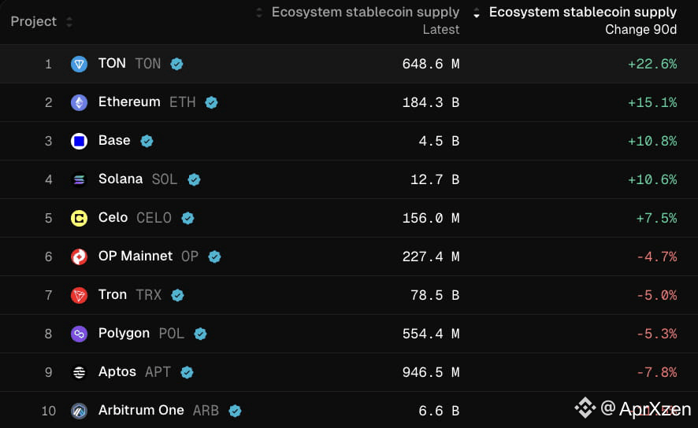The width and height of the screenshot is (698, 428).
Task: Open the Polygon project link
Action: point(124,334)
